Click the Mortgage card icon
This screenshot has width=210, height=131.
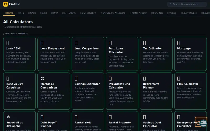click(179, 43)
